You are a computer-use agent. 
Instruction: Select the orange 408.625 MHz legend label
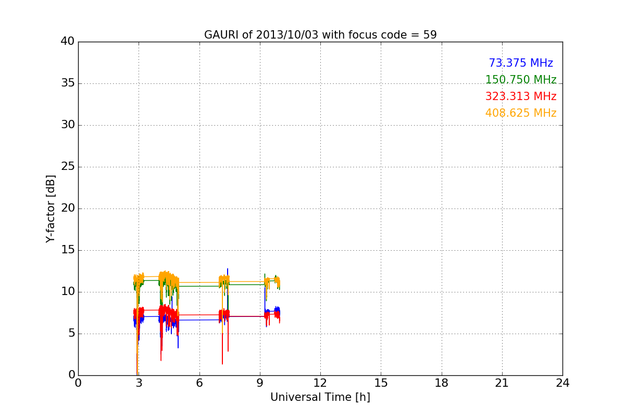click(521, 113)
